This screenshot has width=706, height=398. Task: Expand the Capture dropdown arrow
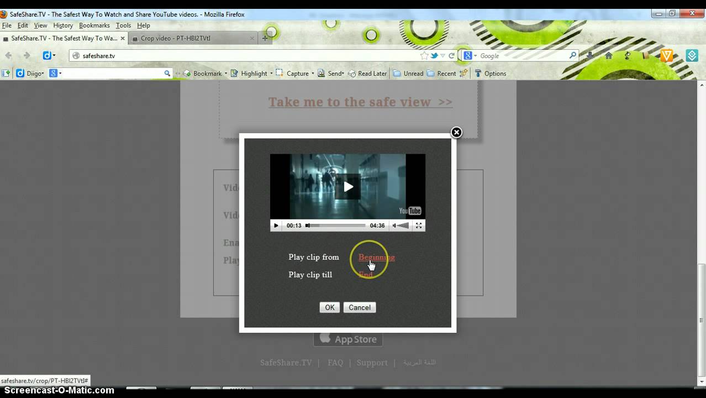(x=313, y=74)
